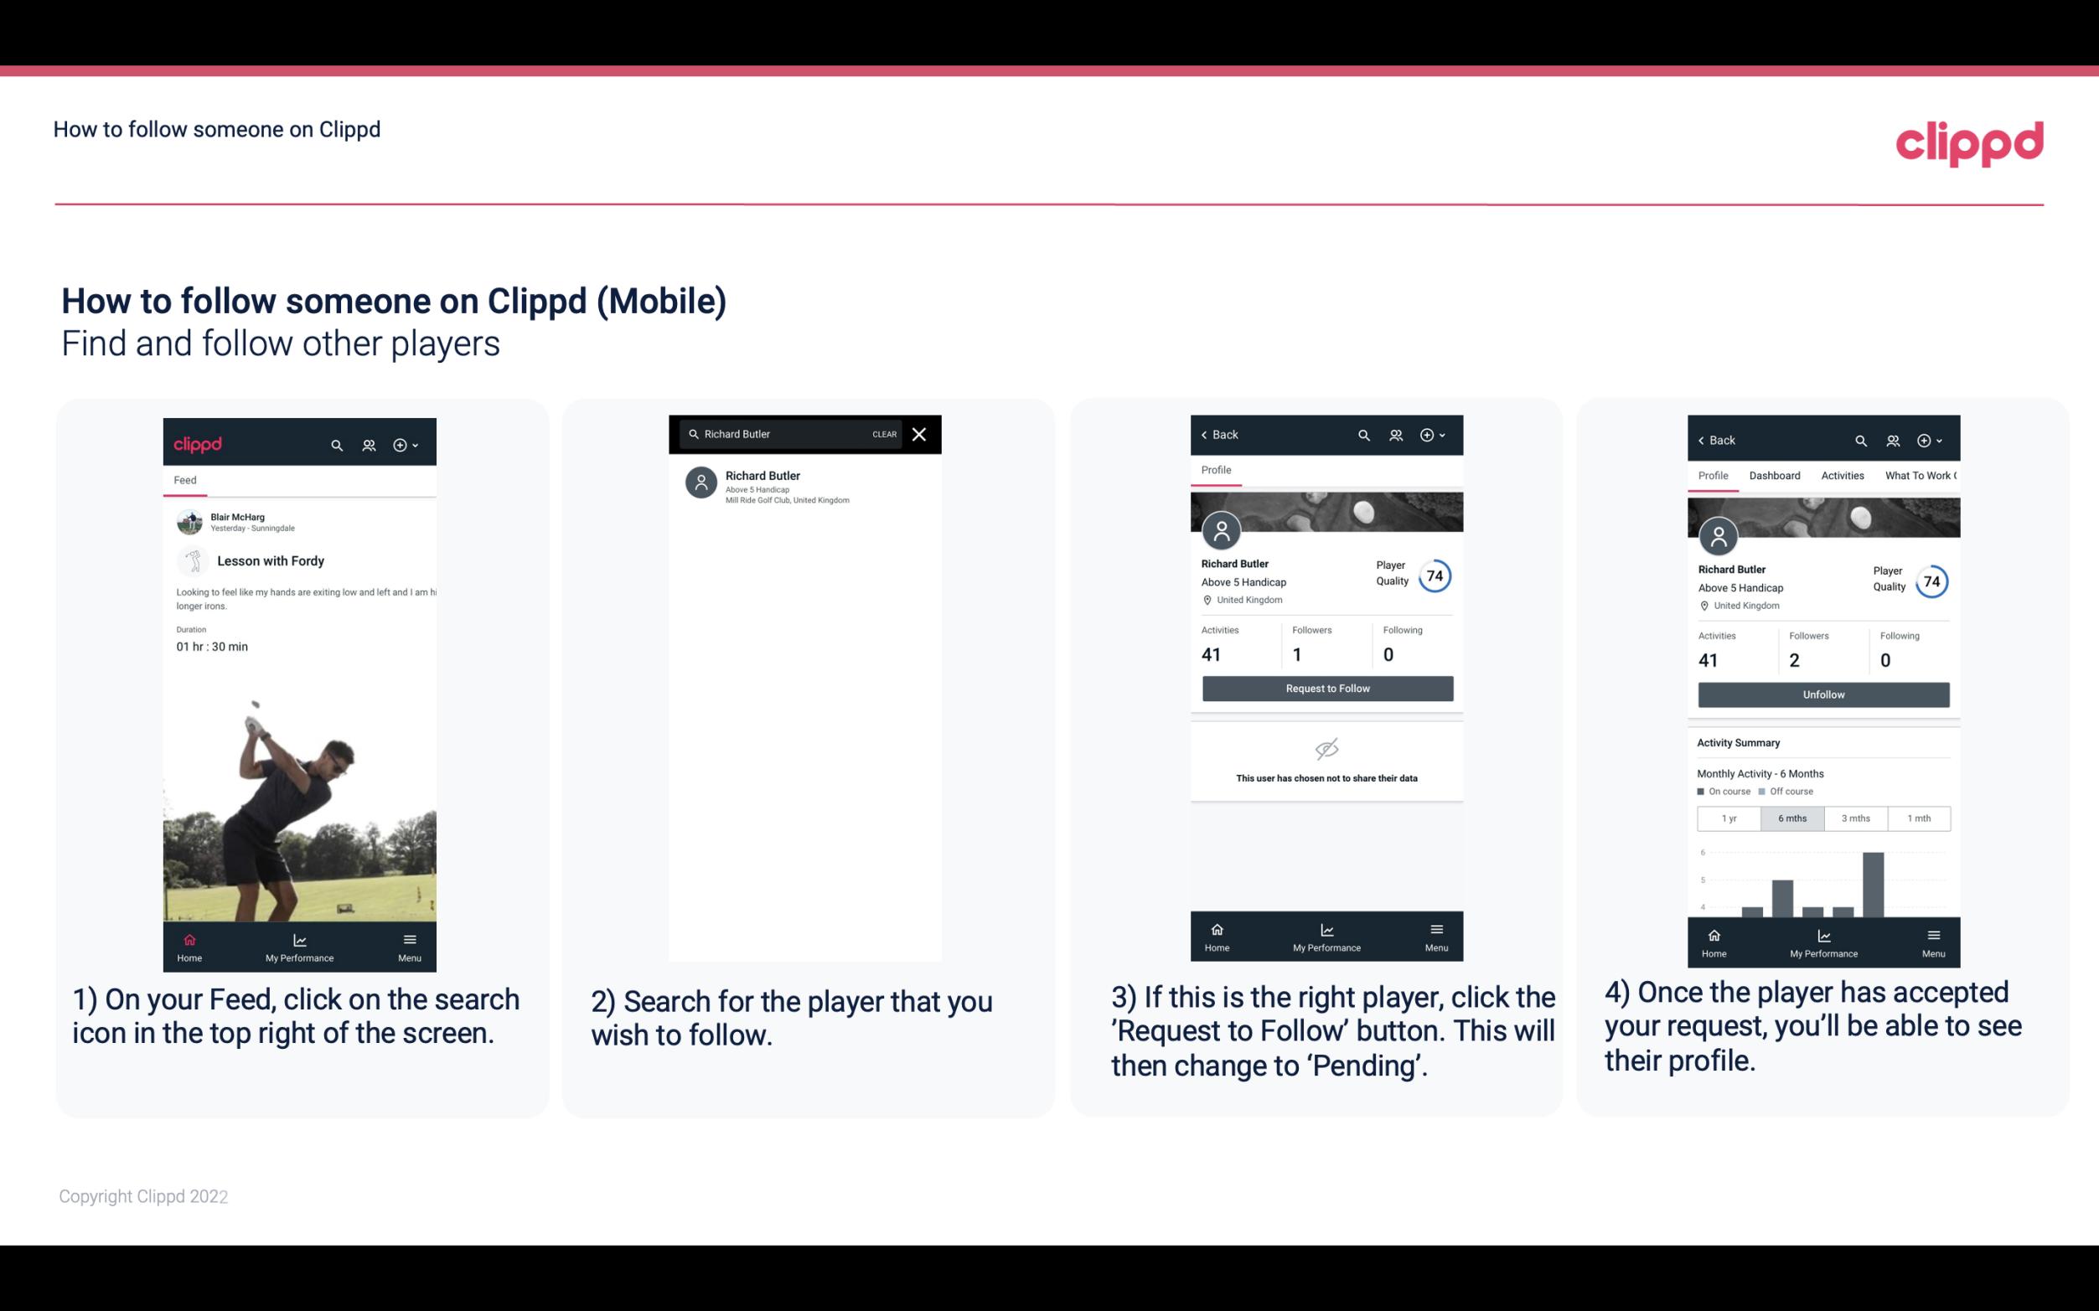This screenshot has width=2099, height=1311.
Task: Click the 'Request to Follow' button
Action: coord(1327,687)
